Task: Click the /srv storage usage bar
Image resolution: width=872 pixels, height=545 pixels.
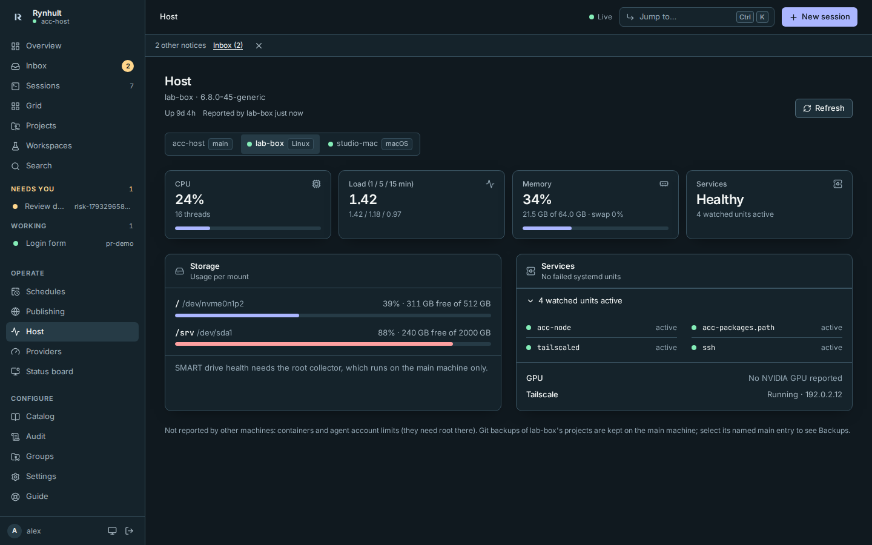Action: (333, 344)
